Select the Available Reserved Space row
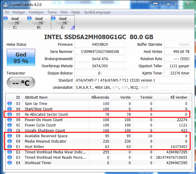The width and height of the screenshot is (196, 174). pyautogui.click(x=98, y=136)
